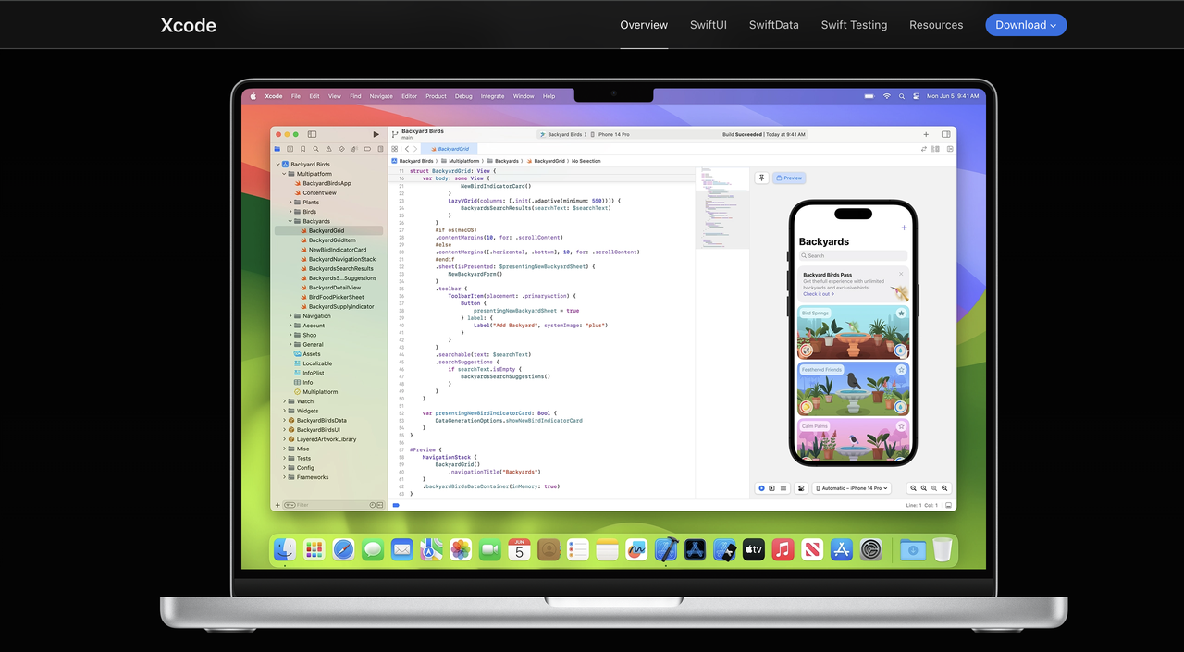The height and width of the screenshot is (652, 1184).
Task: Collapse the Multiplatform group
Action: tap(284, 174)
